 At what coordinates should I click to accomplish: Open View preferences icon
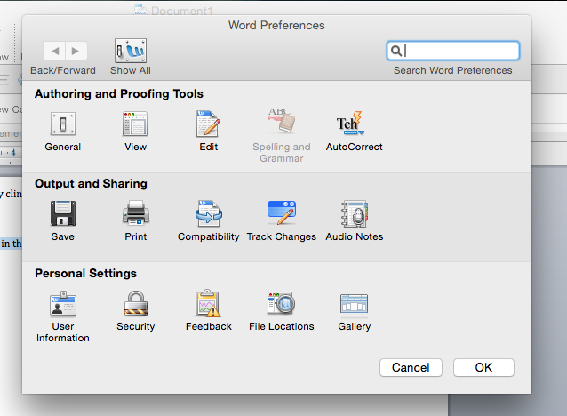tap(135, 124)
